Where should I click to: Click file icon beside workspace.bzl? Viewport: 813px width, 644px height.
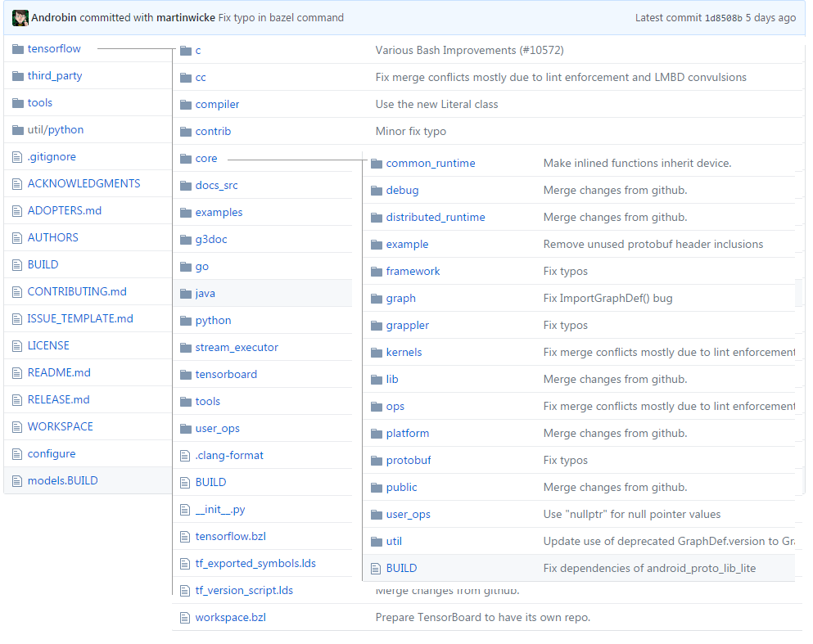click(185, 618)
